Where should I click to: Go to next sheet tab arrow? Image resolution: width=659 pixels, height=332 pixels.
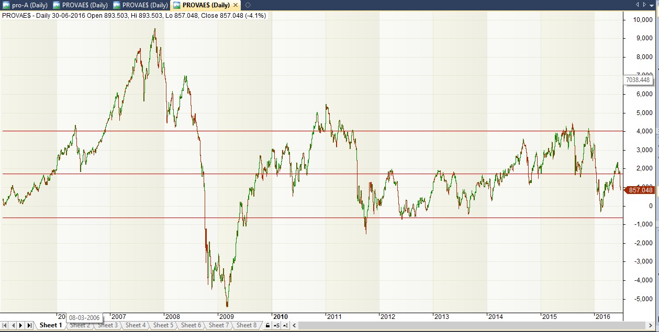coord(21,325)
